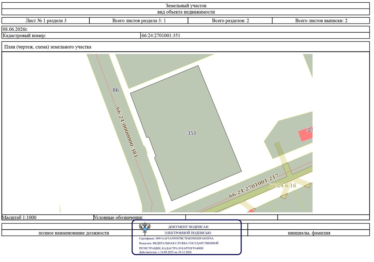Click the double-headed eagle emblem in signature stamp

145,228
